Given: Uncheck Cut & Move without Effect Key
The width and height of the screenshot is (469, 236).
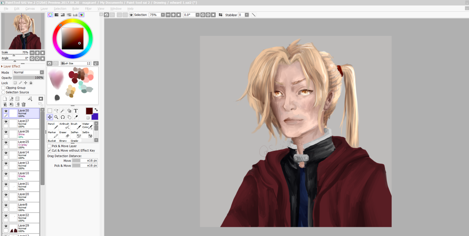Looking at the screenshot, I should click(49, 150).
